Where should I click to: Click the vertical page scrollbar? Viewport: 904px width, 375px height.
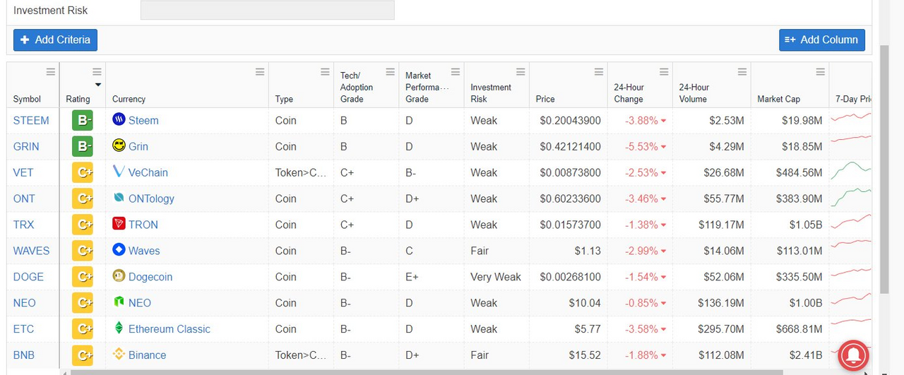click(x=884, y=169)
